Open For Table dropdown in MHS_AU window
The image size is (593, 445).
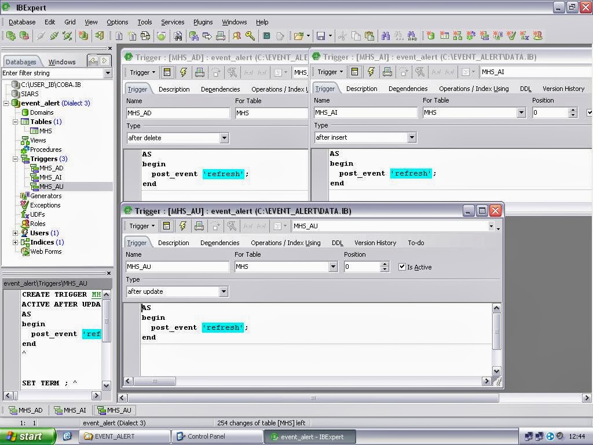pyautogui.click(x=333, y=267)
